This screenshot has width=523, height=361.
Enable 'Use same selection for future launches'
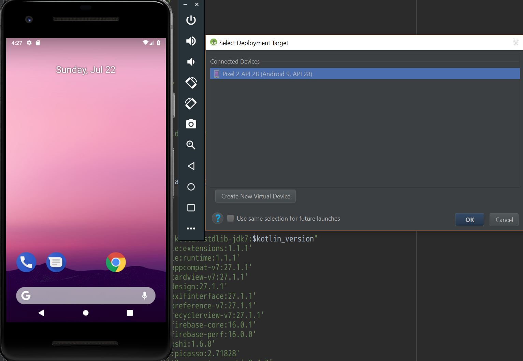tap(230, 218)
